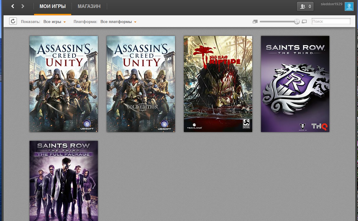
Task: Go forward with the right arrow
Action: (x=23, y=6)
